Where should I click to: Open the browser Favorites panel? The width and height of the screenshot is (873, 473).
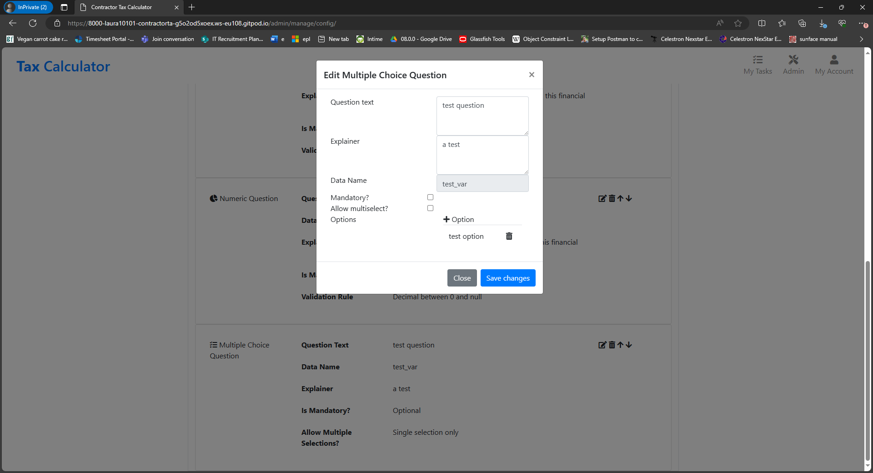(782, 23)
